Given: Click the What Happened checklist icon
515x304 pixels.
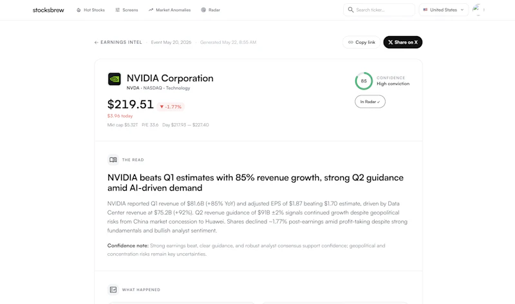Looking at the screenshot, I should coord(113,290).
